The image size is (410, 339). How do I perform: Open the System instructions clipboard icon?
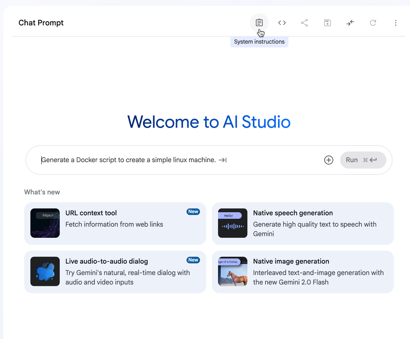(259, 23)
